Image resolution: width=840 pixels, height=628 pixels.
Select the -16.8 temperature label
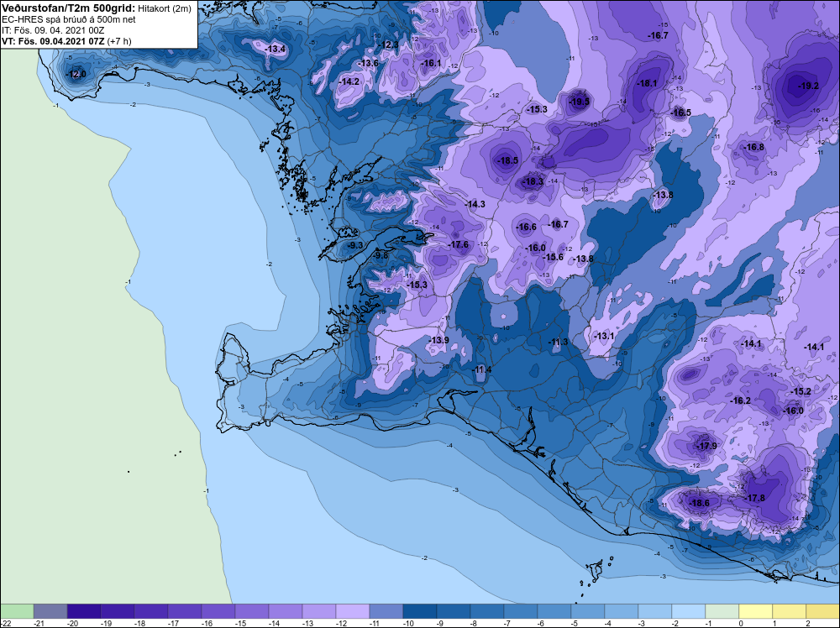click(x=754, y=147)
